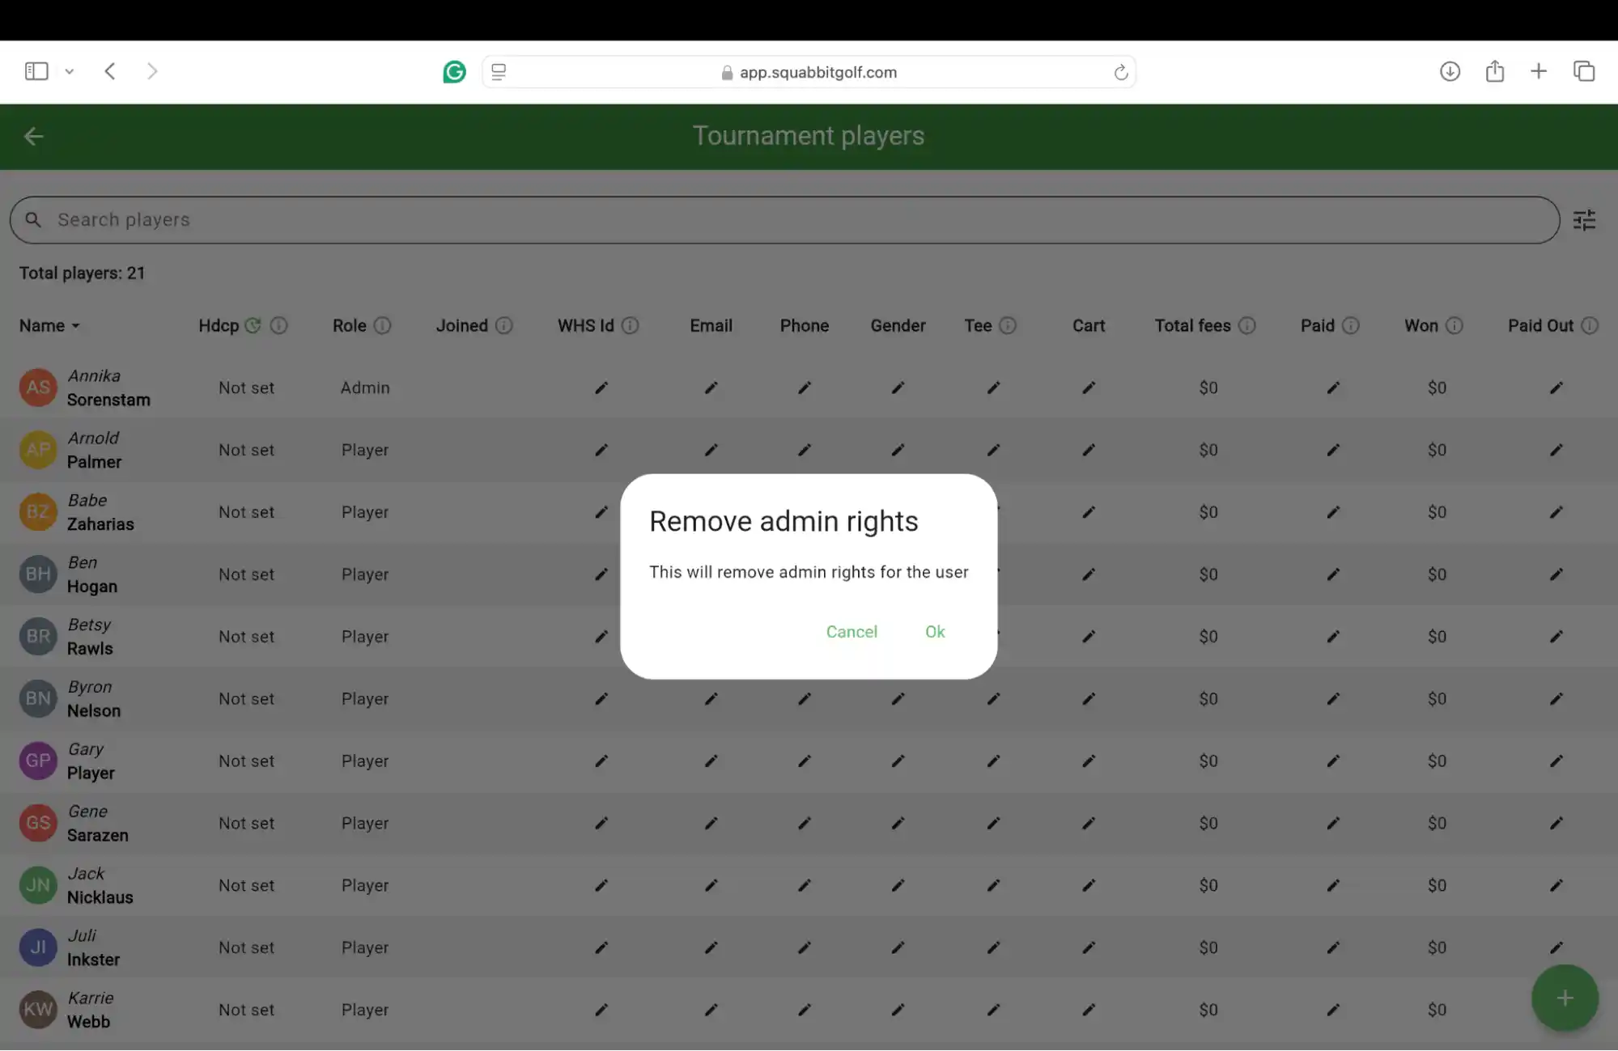1618x1051 pixels.
Task: Edit Arnold Palmer's paid pencil icon
Action: tap(1333, 450)
